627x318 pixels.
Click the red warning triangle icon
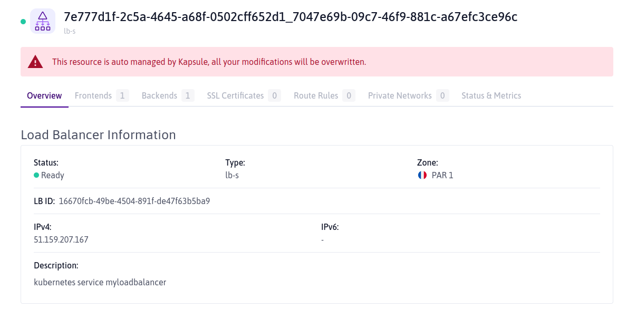35,62
